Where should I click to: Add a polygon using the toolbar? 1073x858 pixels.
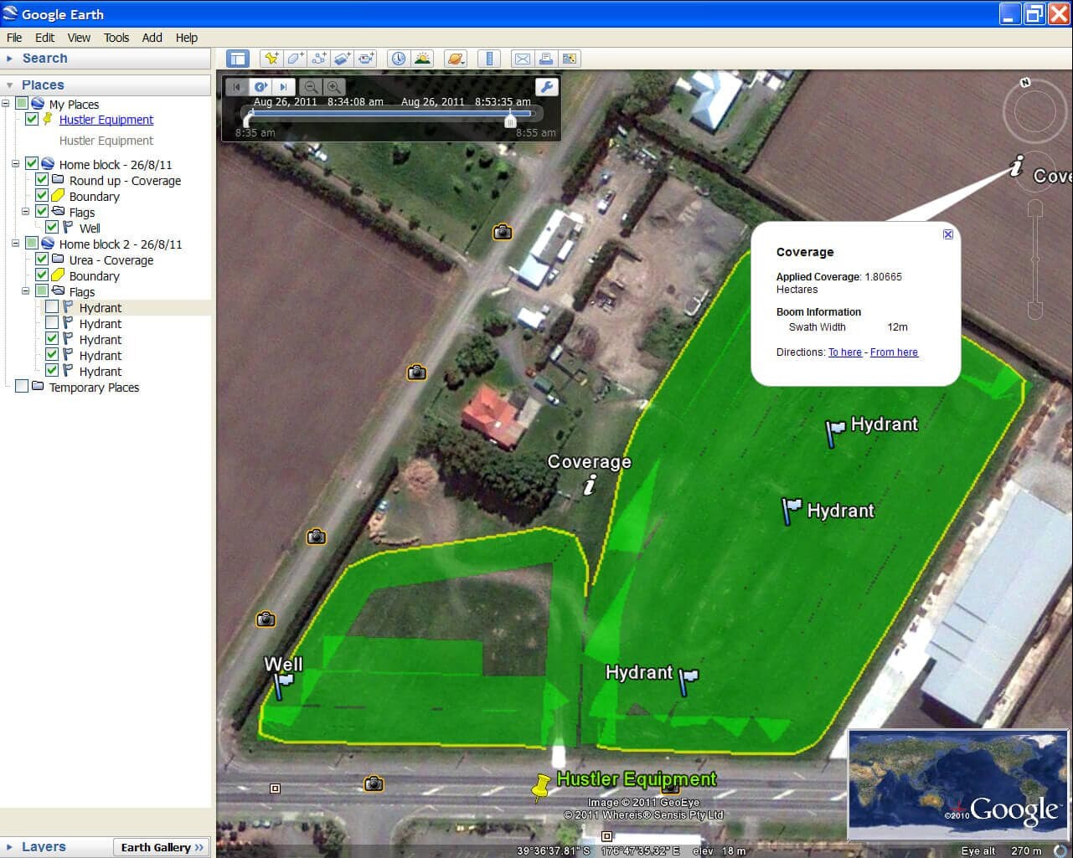[x=295, y=59]
